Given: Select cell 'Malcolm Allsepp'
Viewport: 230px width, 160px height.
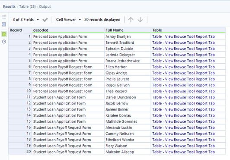Looking at the screenshot, I should [x=128, y=152].
